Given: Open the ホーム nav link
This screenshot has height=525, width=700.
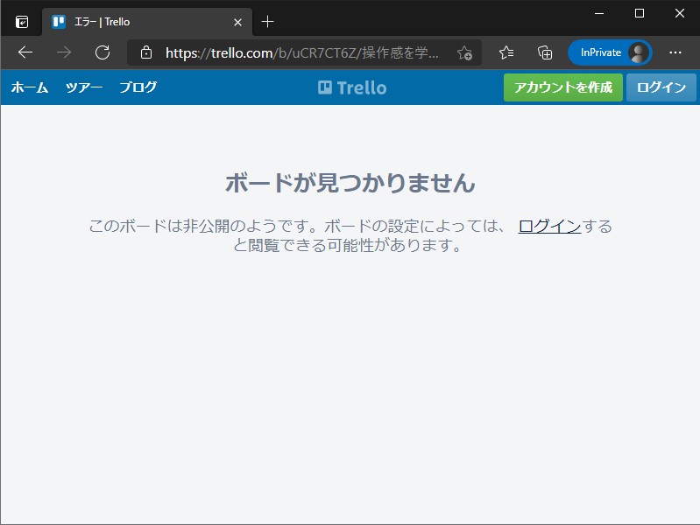Looking at the screenshot, I should (30, 87).
